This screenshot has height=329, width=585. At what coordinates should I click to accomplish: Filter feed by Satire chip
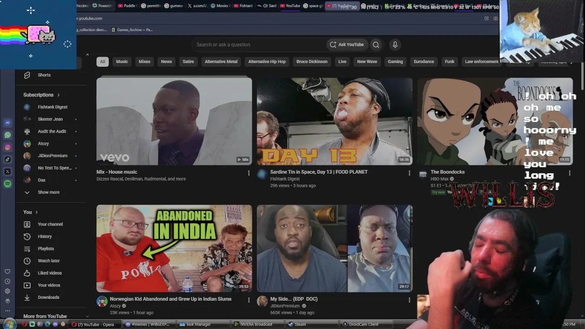[188, 62]
